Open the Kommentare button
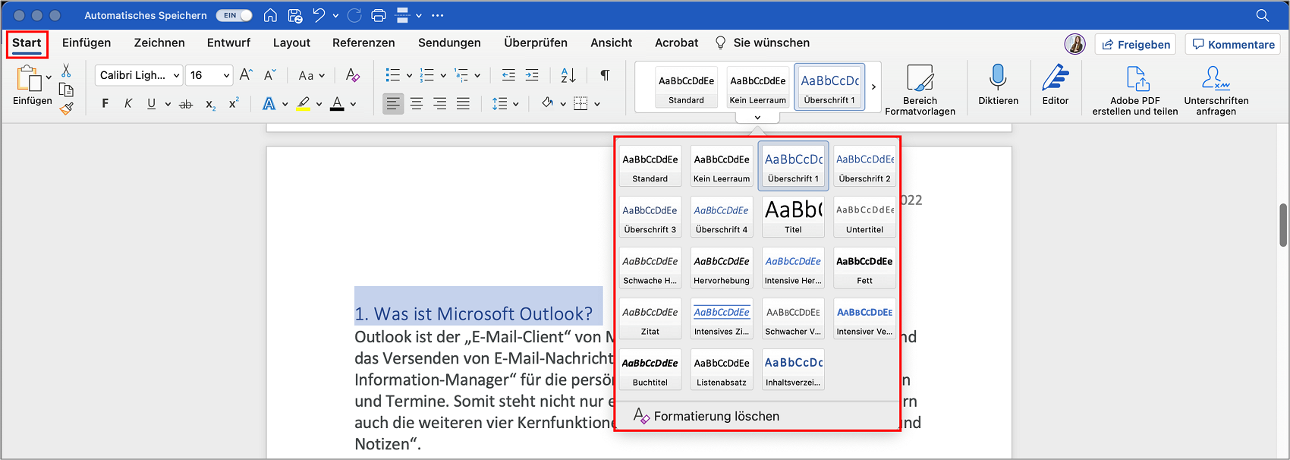The width and height of the screenshot is (1290, 460). pos(1233,44)
